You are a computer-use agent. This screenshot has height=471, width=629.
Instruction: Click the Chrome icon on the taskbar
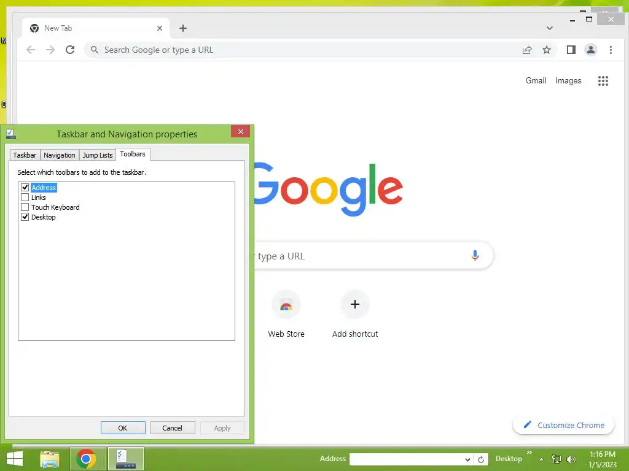click(85, 459)
